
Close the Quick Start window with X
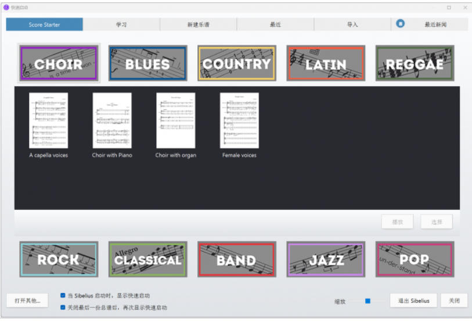tap(465, 8)
